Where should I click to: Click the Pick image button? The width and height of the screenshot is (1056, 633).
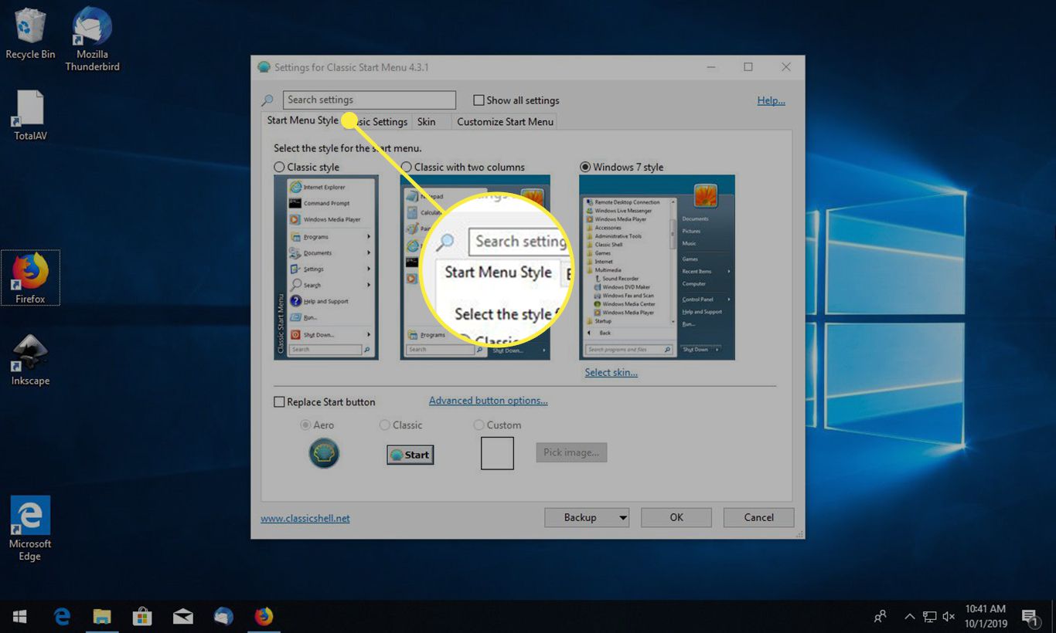571,452
